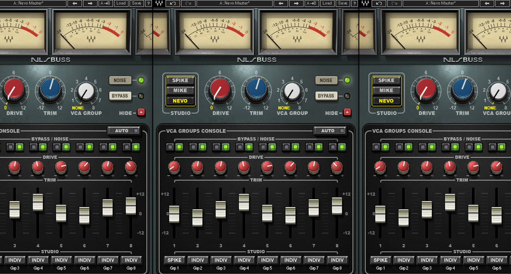Click group 7 trim fader in middle console
511x274 pixels.
314,208
